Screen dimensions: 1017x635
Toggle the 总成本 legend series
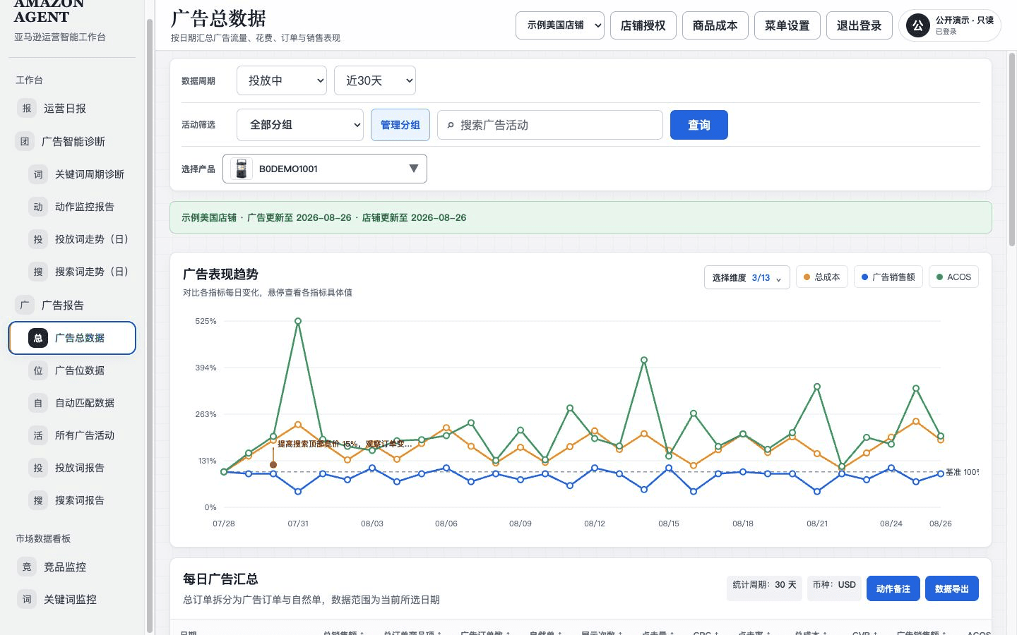(x=822, y=277)
